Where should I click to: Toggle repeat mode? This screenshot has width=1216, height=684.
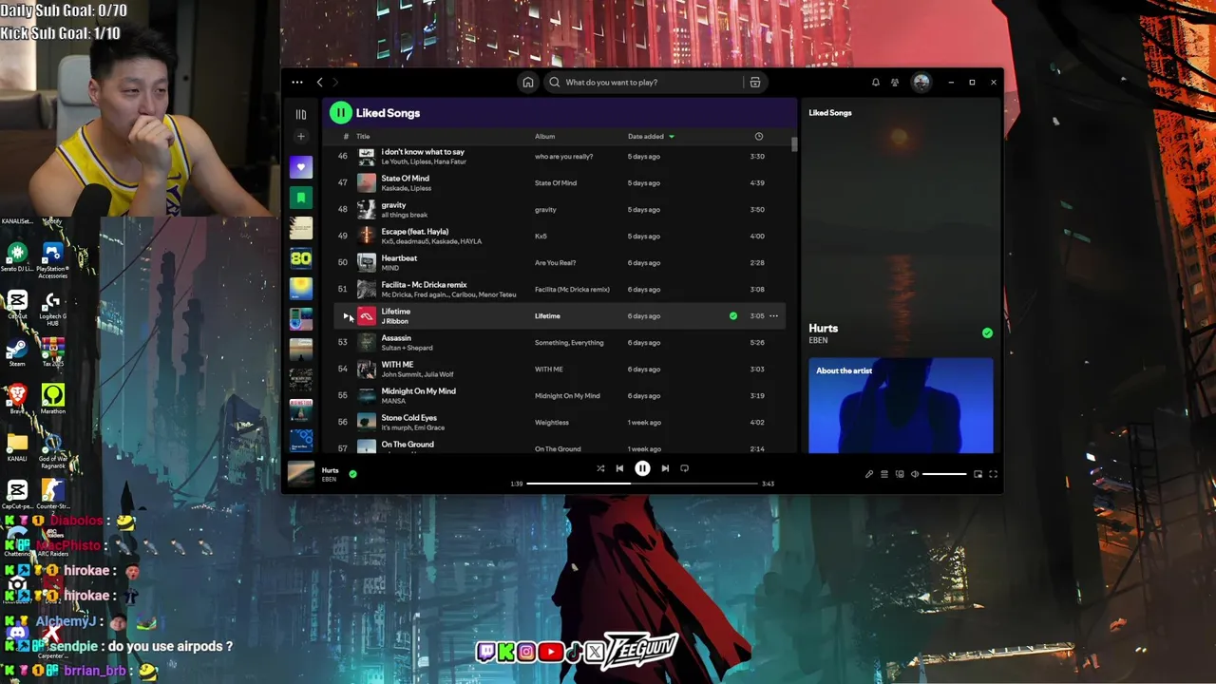point(684,468)
